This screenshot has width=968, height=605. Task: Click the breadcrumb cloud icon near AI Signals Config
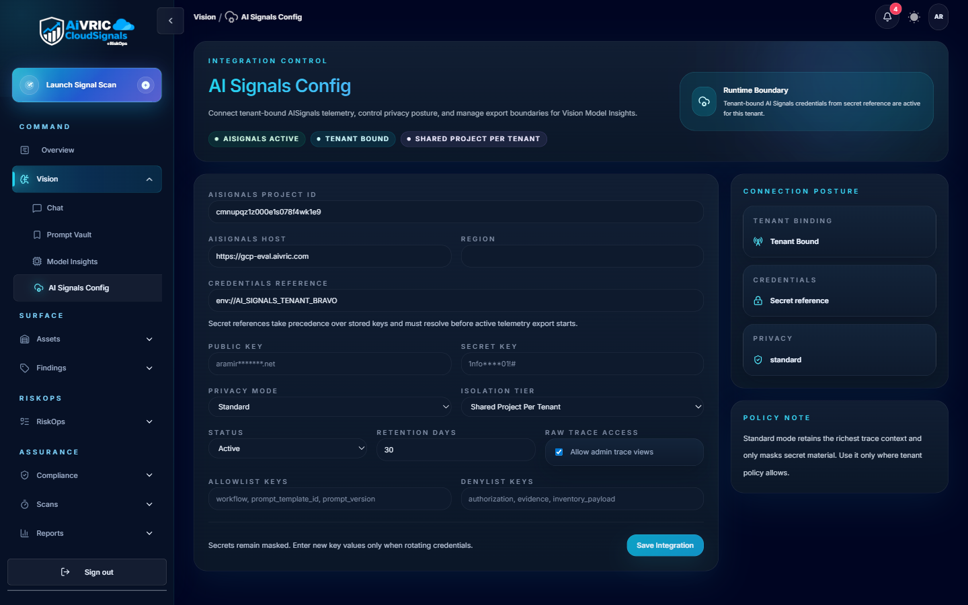pyautogui.click(x=231, y=17)
